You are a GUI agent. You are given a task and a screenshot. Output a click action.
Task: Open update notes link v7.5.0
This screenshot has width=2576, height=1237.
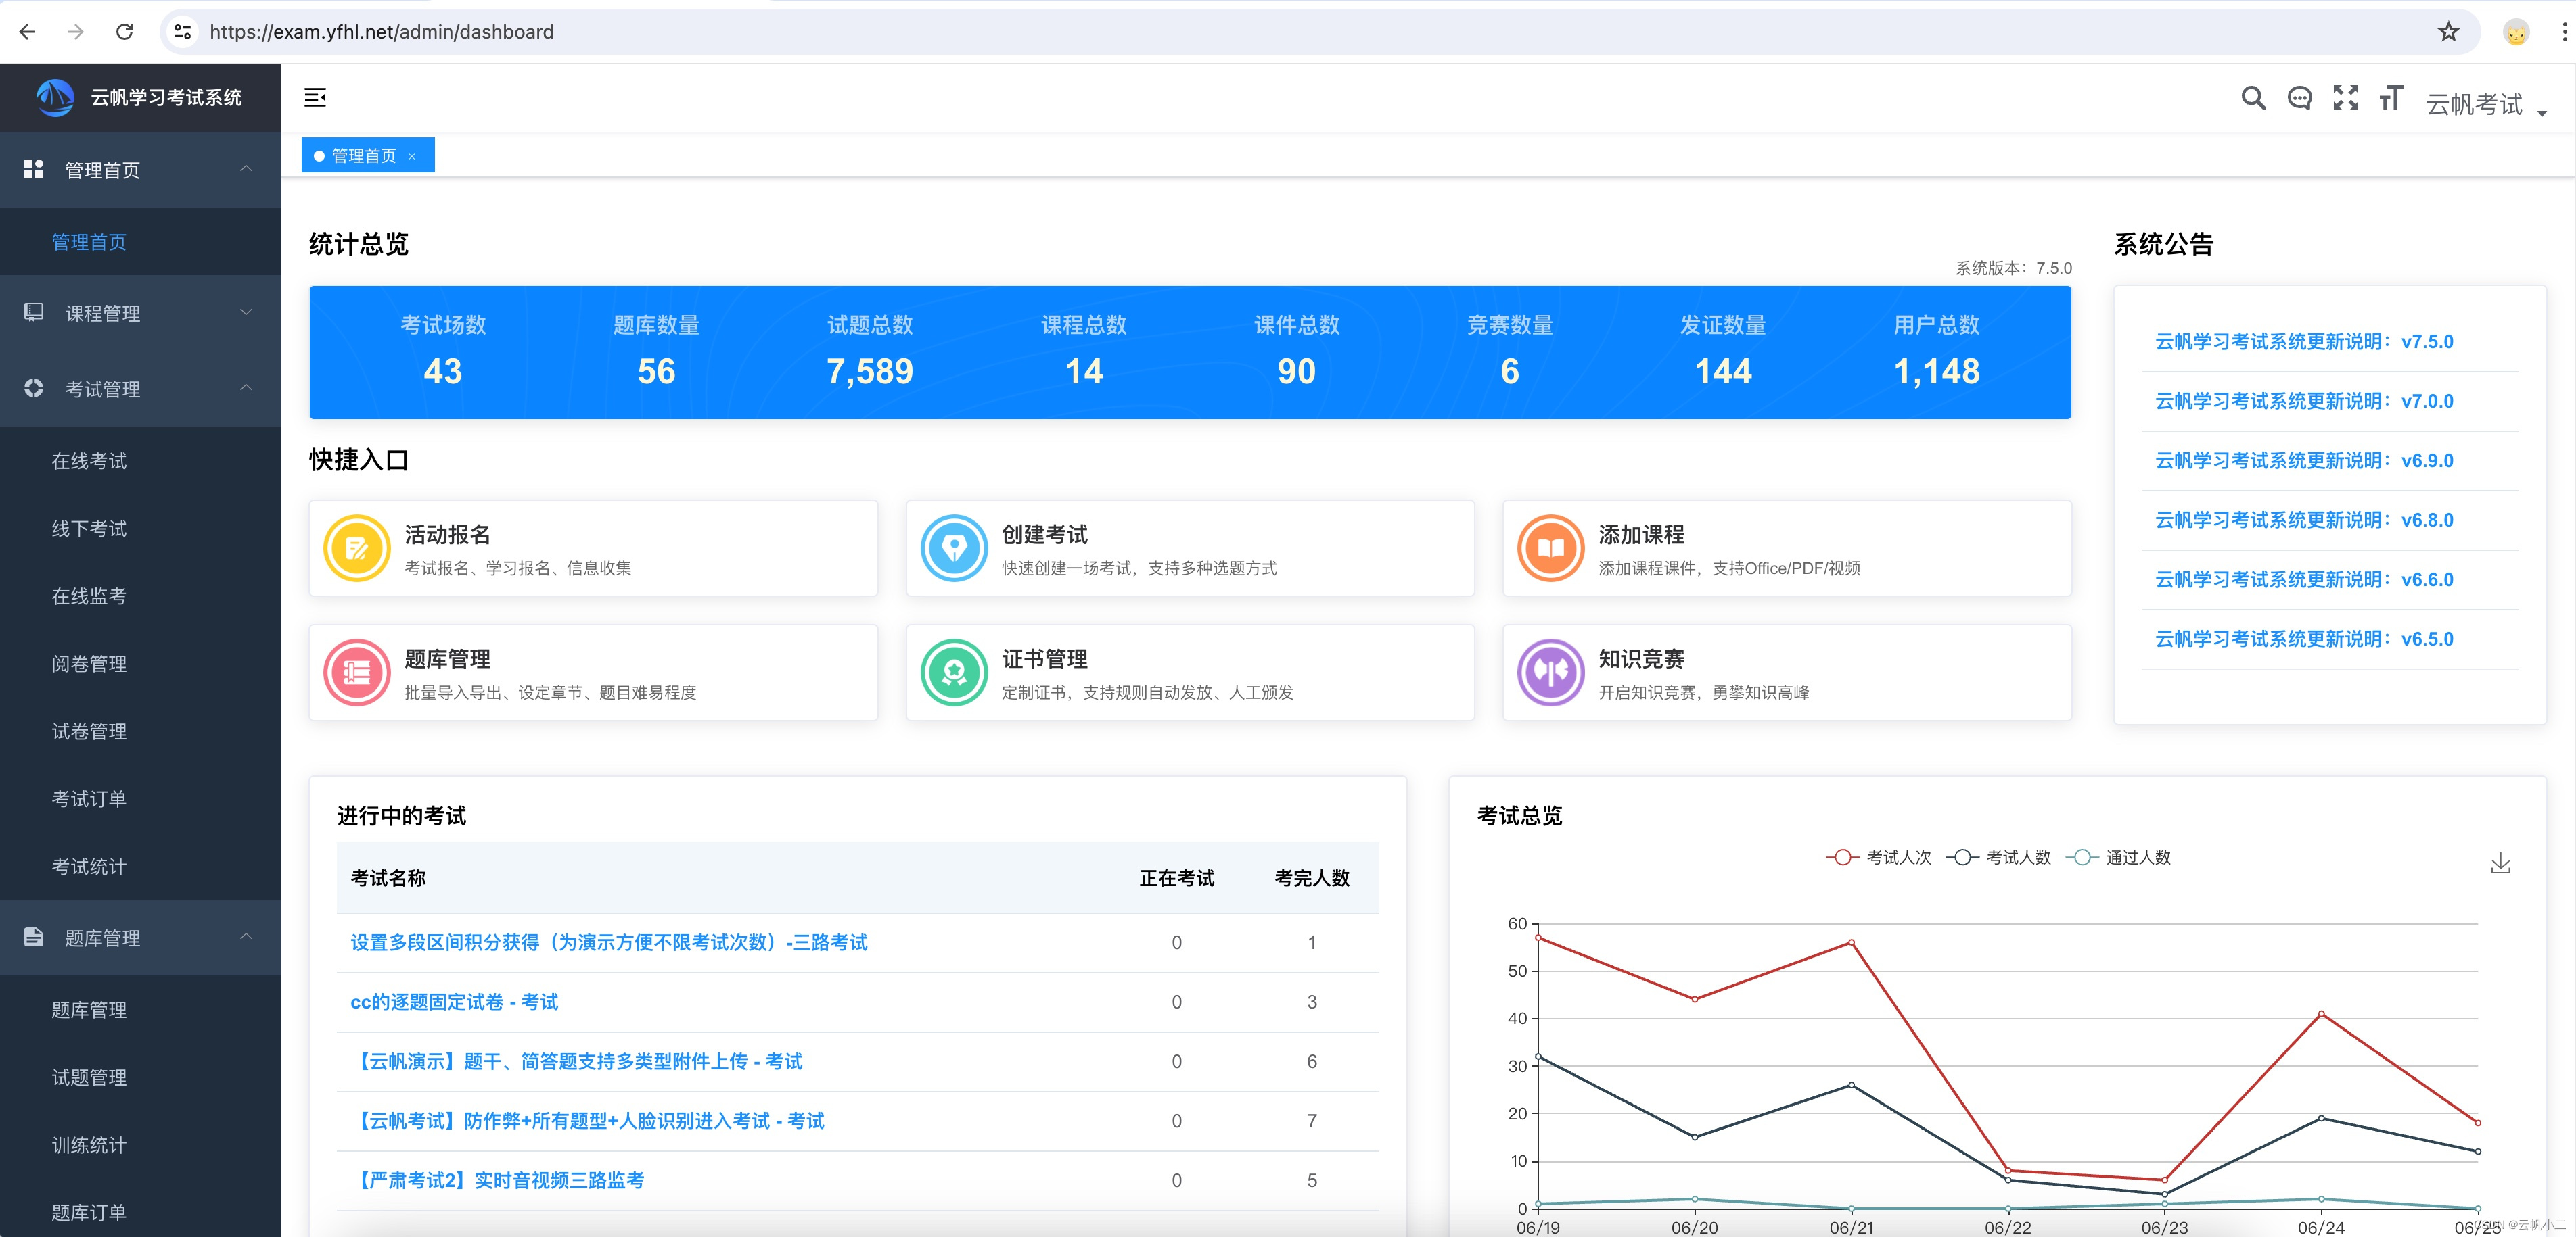click(x=2304, y=342)
